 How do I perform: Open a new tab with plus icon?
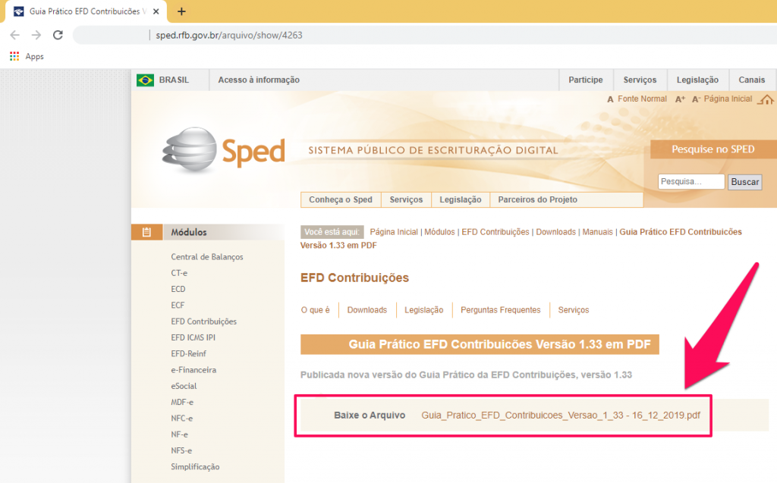pos(181,11)
